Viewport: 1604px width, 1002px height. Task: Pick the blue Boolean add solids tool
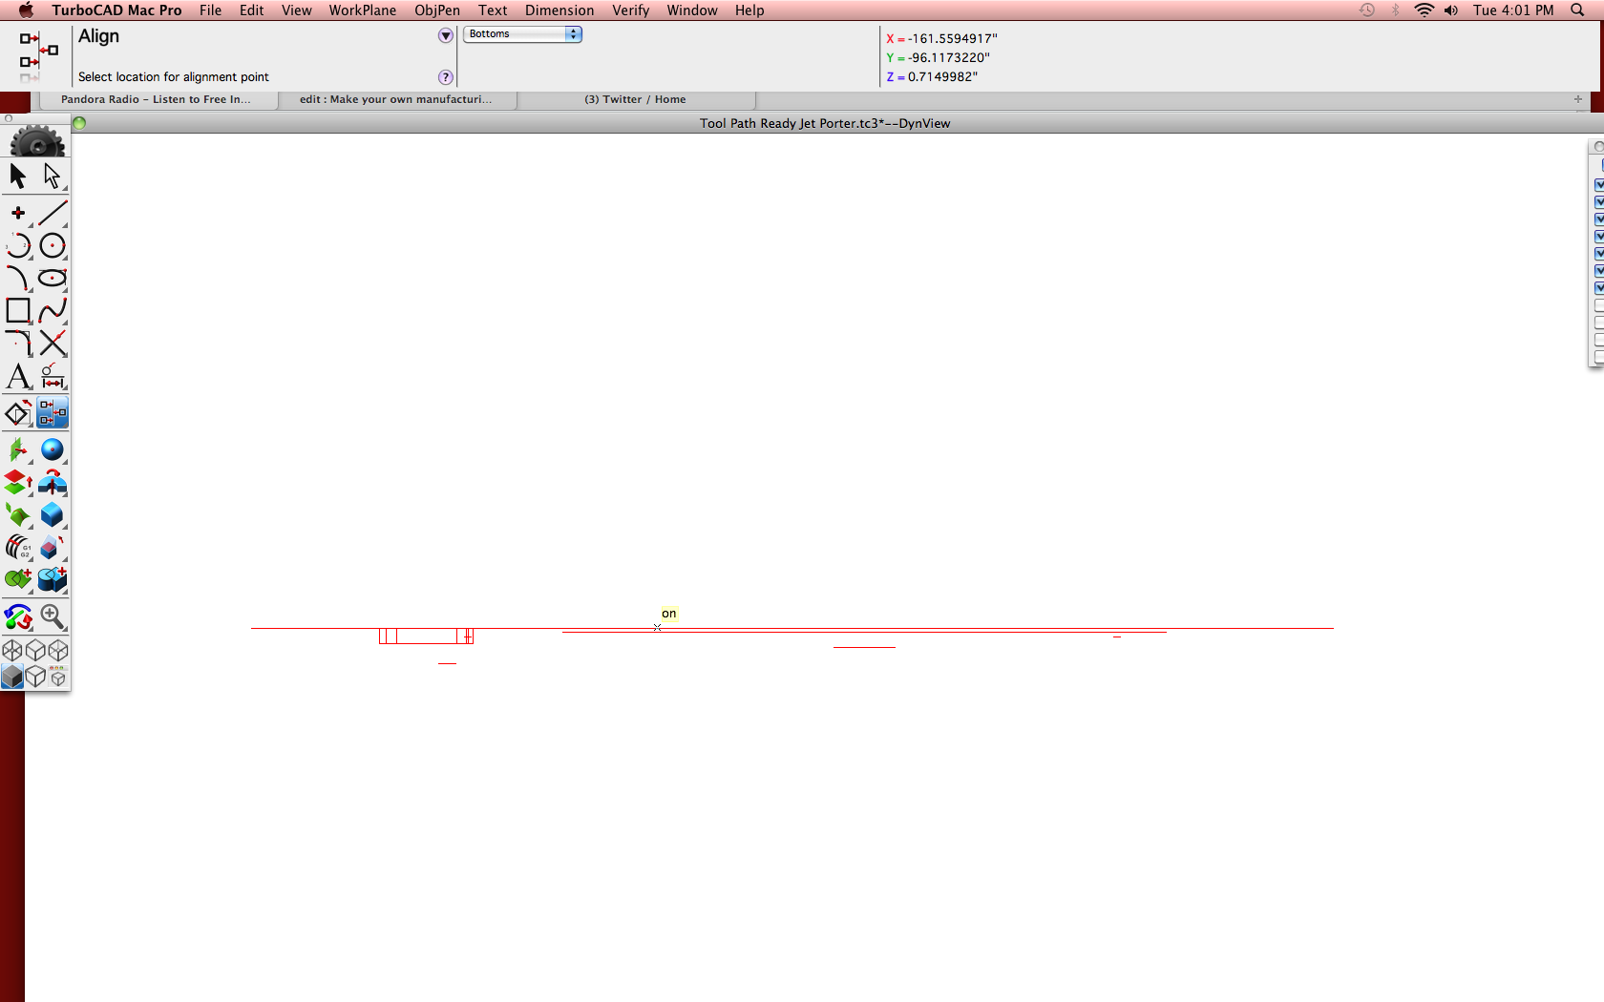53,578
